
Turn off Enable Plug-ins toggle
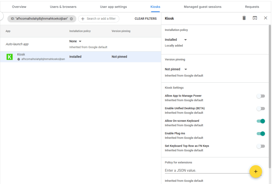[x=260, y=134]
